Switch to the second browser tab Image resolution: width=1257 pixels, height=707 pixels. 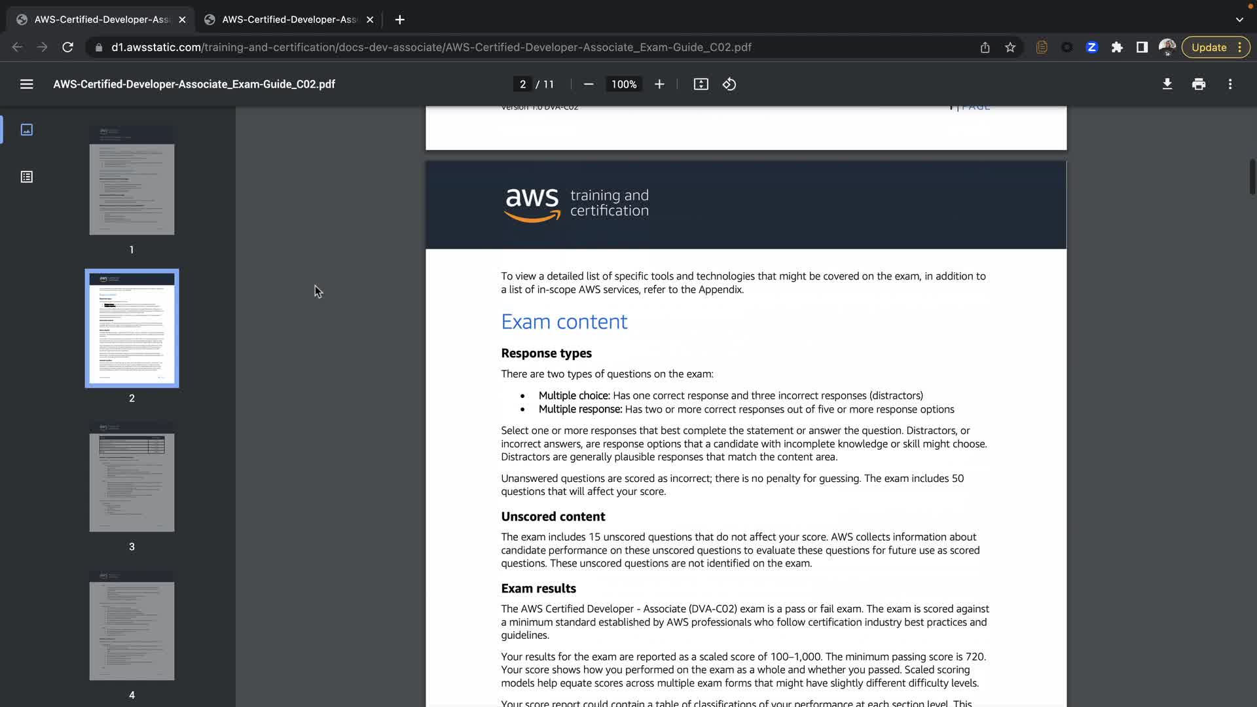point(288,20)
